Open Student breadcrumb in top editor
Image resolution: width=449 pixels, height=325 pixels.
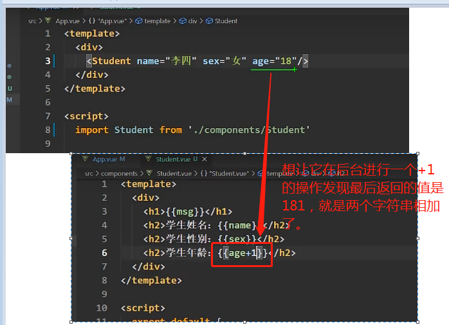pos(226,21)
